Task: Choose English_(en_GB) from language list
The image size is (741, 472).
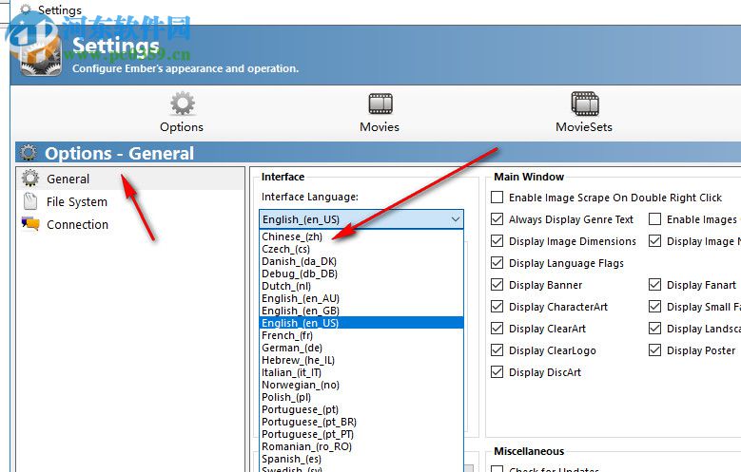Action: click(x=361, y=311)
